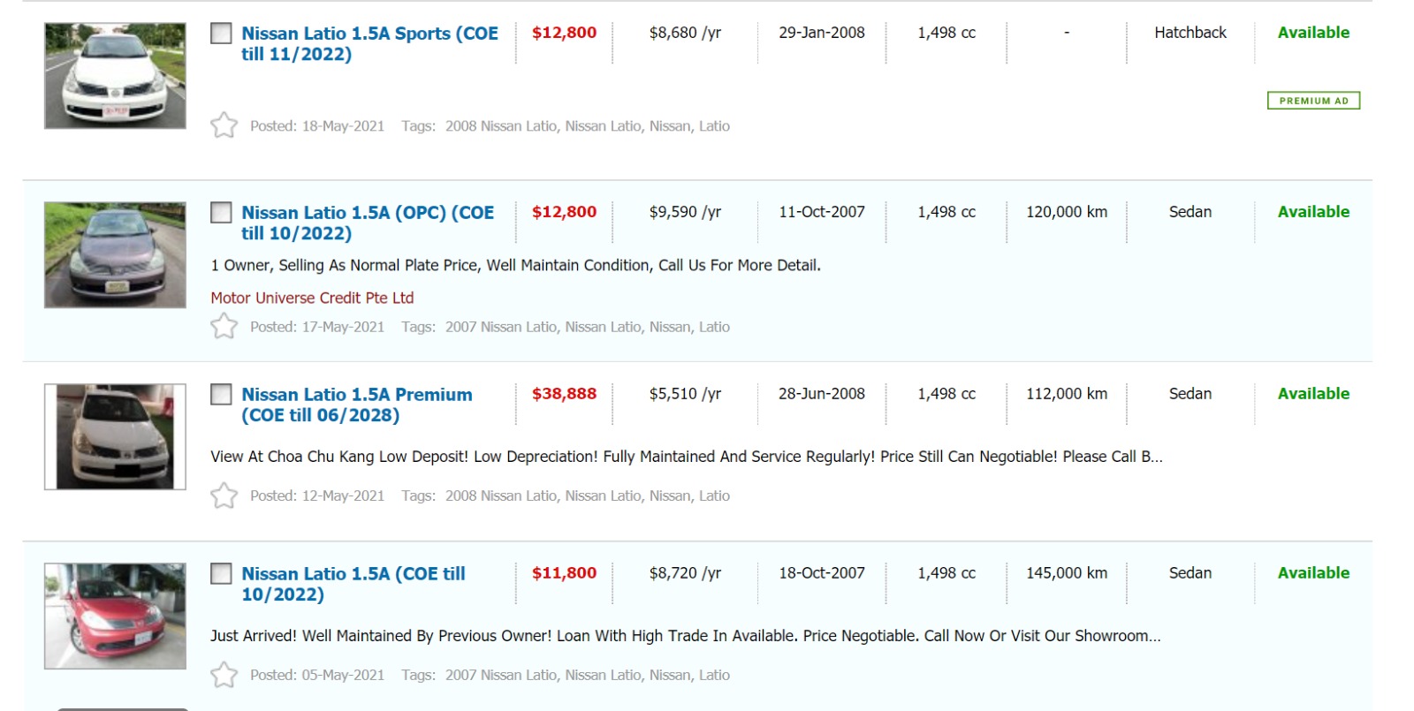1414x711 pixels.
Task: Click the red Nissan Latio thumbnail
Action: (115, 616)
